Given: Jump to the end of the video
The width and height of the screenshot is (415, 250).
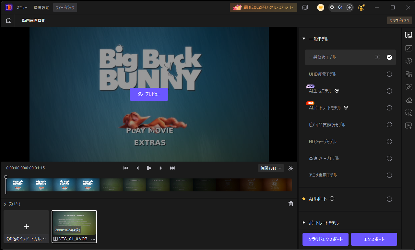Looking at the screenshot, I should pyautogui.click(x=172, y=168).
